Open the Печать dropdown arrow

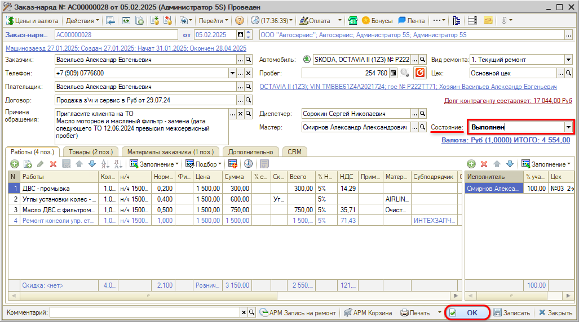pyautogui.click(x=440, y=312)
